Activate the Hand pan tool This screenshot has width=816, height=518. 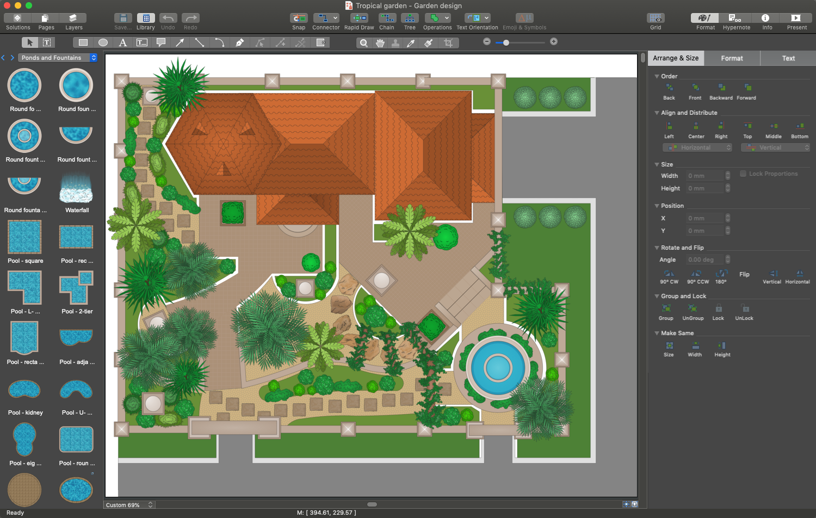click(380, 43)
